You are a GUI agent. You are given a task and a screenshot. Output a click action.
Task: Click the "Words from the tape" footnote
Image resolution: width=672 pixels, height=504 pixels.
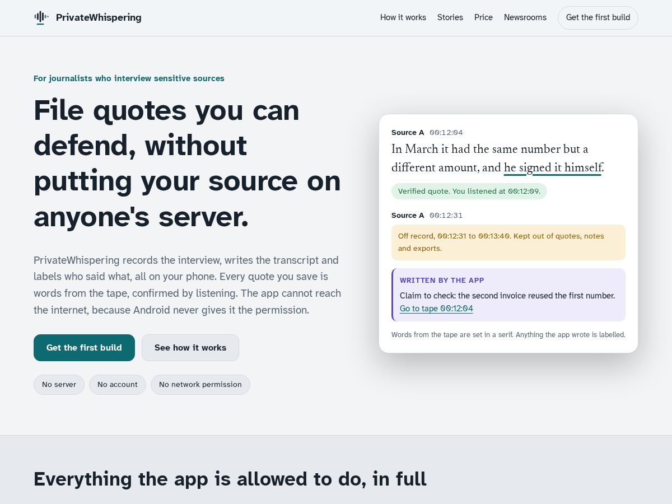[508, 335]
